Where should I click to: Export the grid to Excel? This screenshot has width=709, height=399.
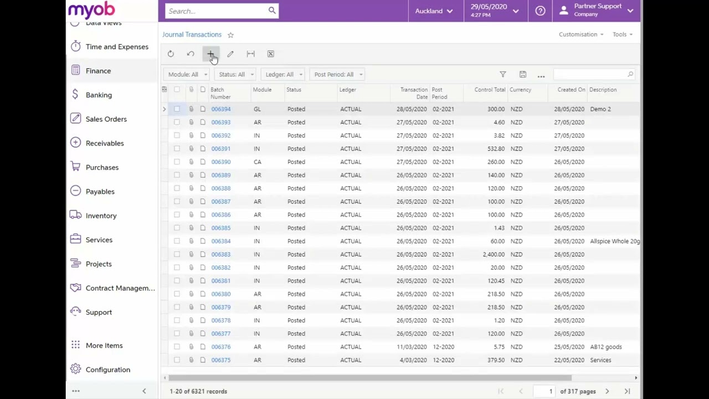click(270, 54)
